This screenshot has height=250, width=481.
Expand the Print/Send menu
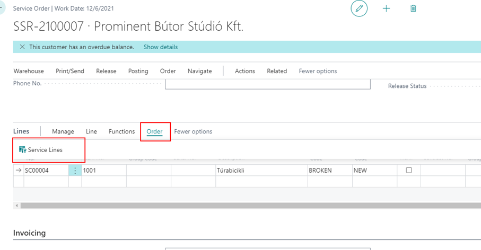[x=69, y=71]
